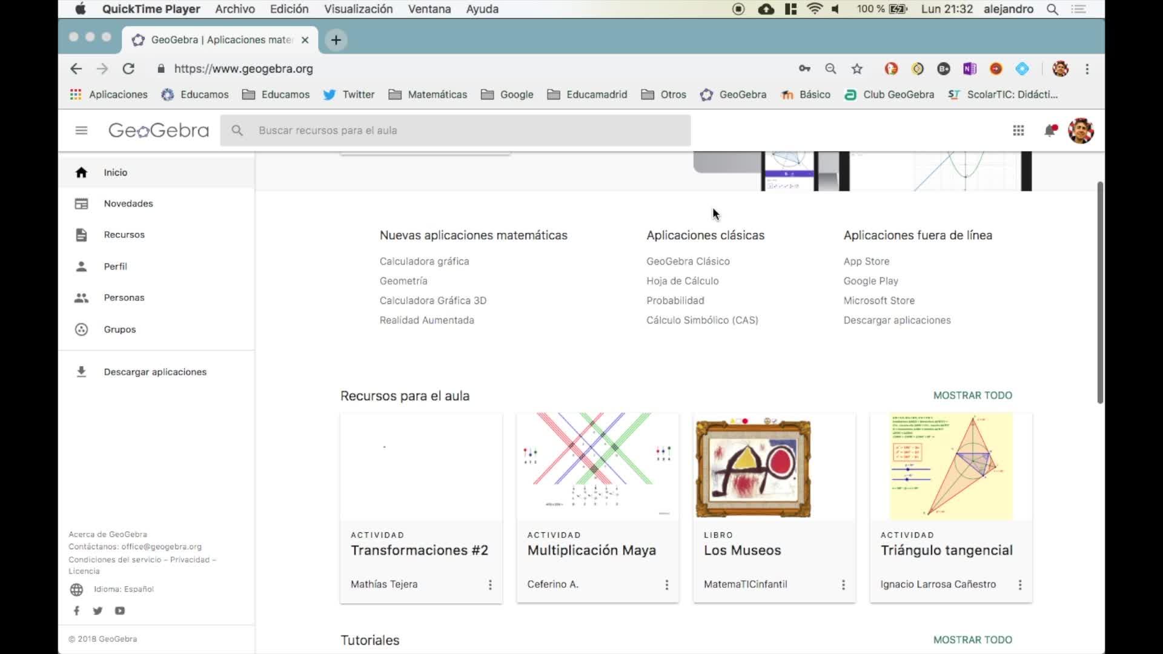Open the Multiplicación Maya thumbnail

pos(597,465)
